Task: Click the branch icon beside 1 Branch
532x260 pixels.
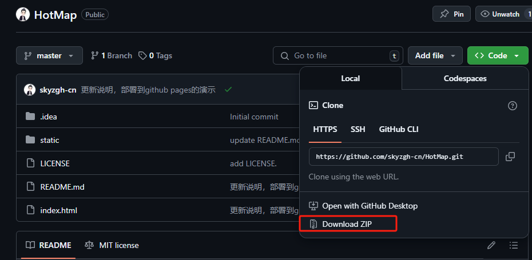Action: coord(95,55)
